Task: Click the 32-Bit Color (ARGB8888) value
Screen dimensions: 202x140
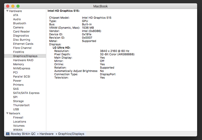Action: click(x=117, y=55)
